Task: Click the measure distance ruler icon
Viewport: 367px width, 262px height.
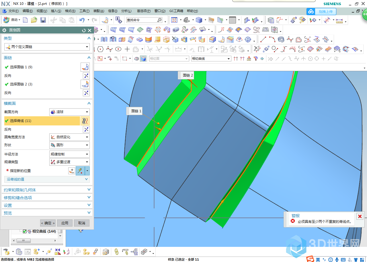Action: [339, 20]
